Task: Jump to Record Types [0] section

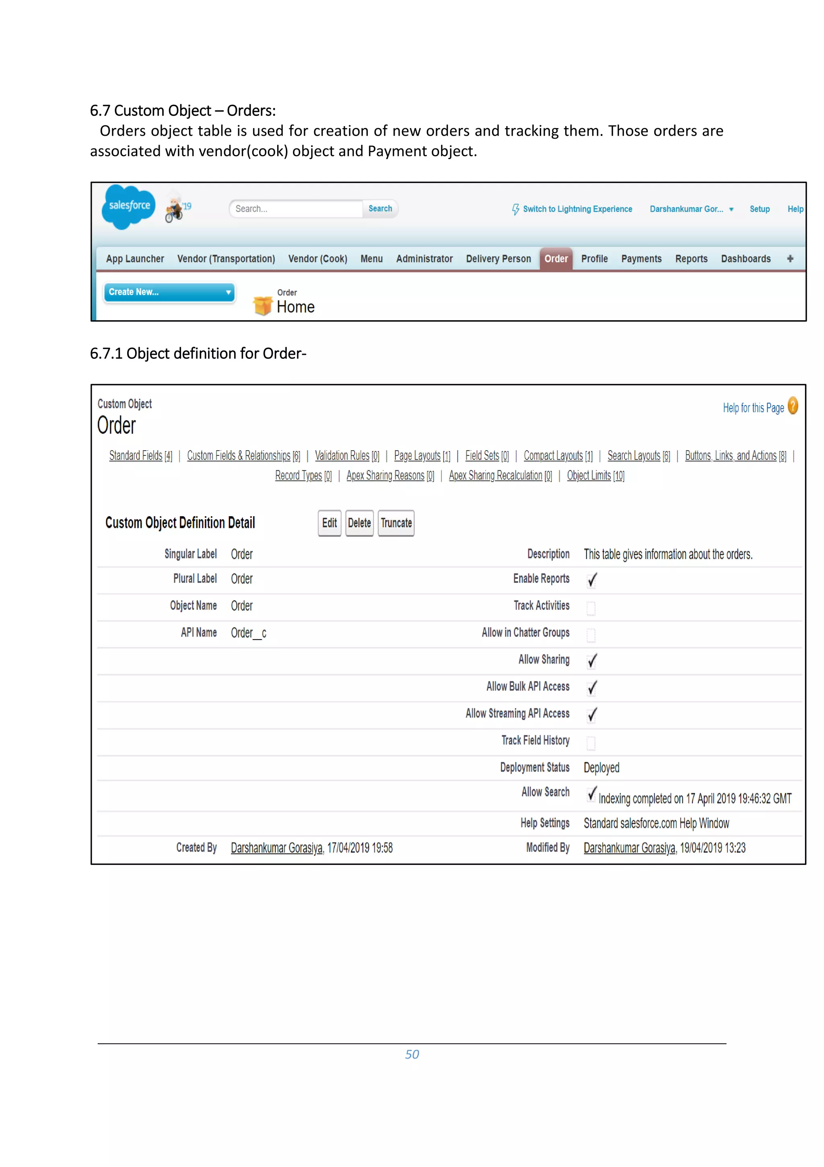Action: click(x=304, y=475)
